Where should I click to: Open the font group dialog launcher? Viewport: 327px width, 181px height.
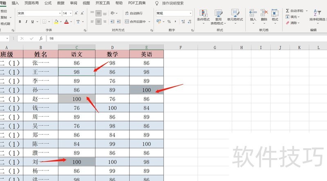[85, 31]
